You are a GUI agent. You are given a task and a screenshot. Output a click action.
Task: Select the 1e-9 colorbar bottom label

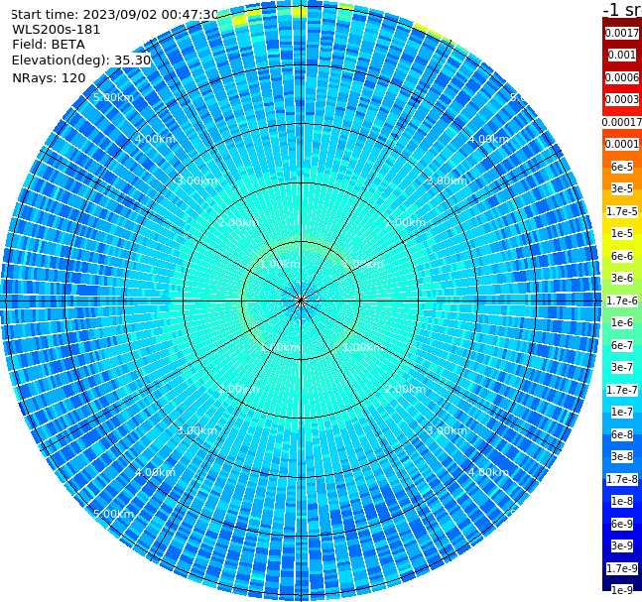click(622, 590)
